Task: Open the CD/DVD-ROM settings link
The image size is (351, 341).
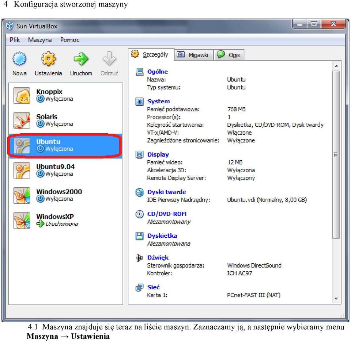Action: tap(167, 214)
